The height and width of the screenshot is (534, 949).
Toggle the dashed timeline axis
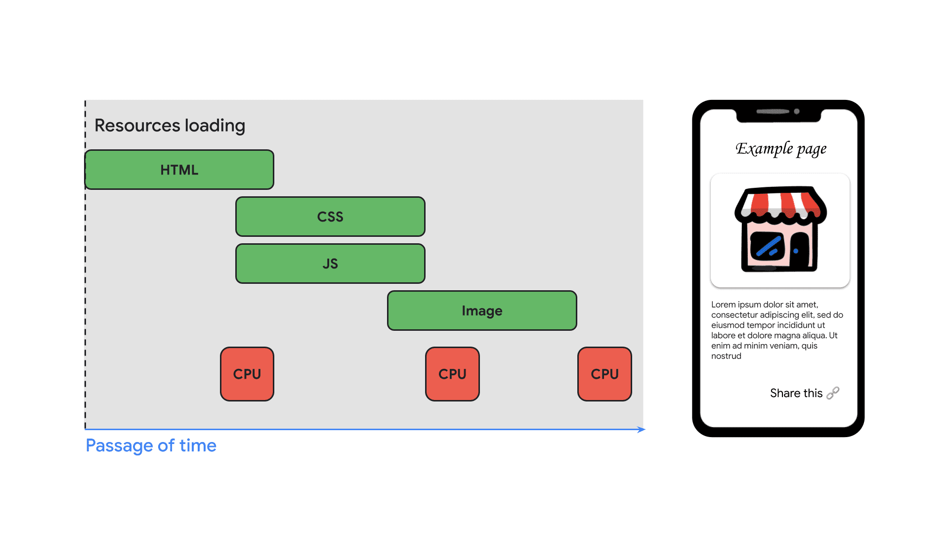click(86, 274)
